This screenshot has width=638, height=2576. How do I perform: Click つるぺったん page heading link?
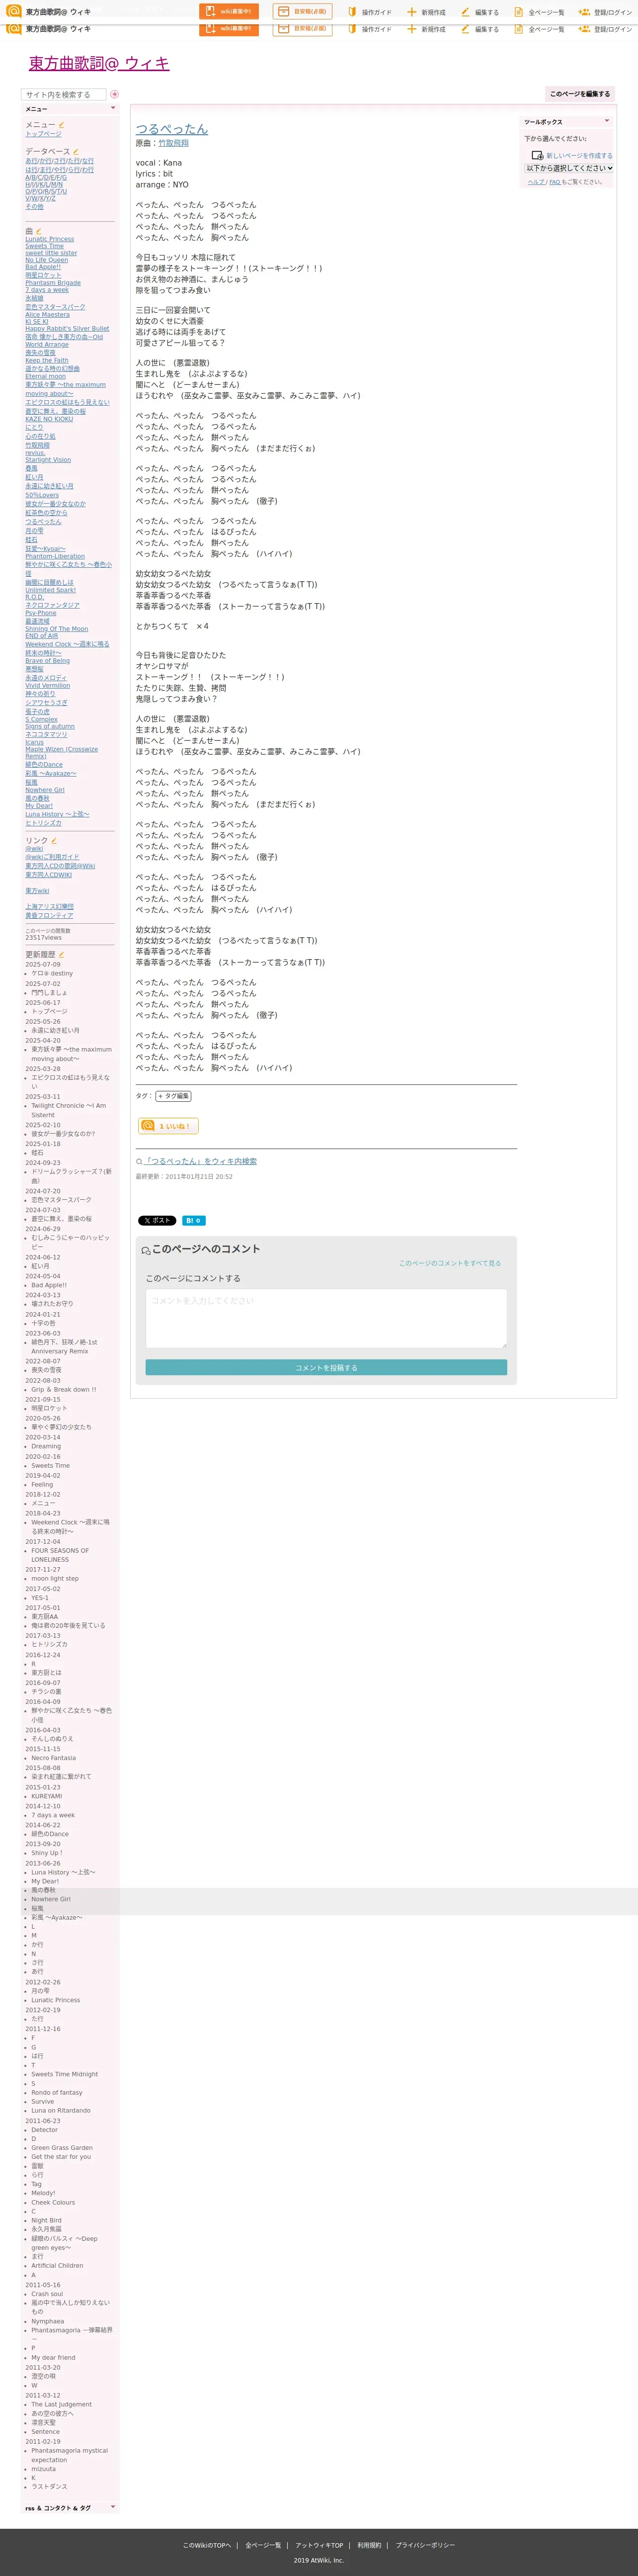pos(172,129)
